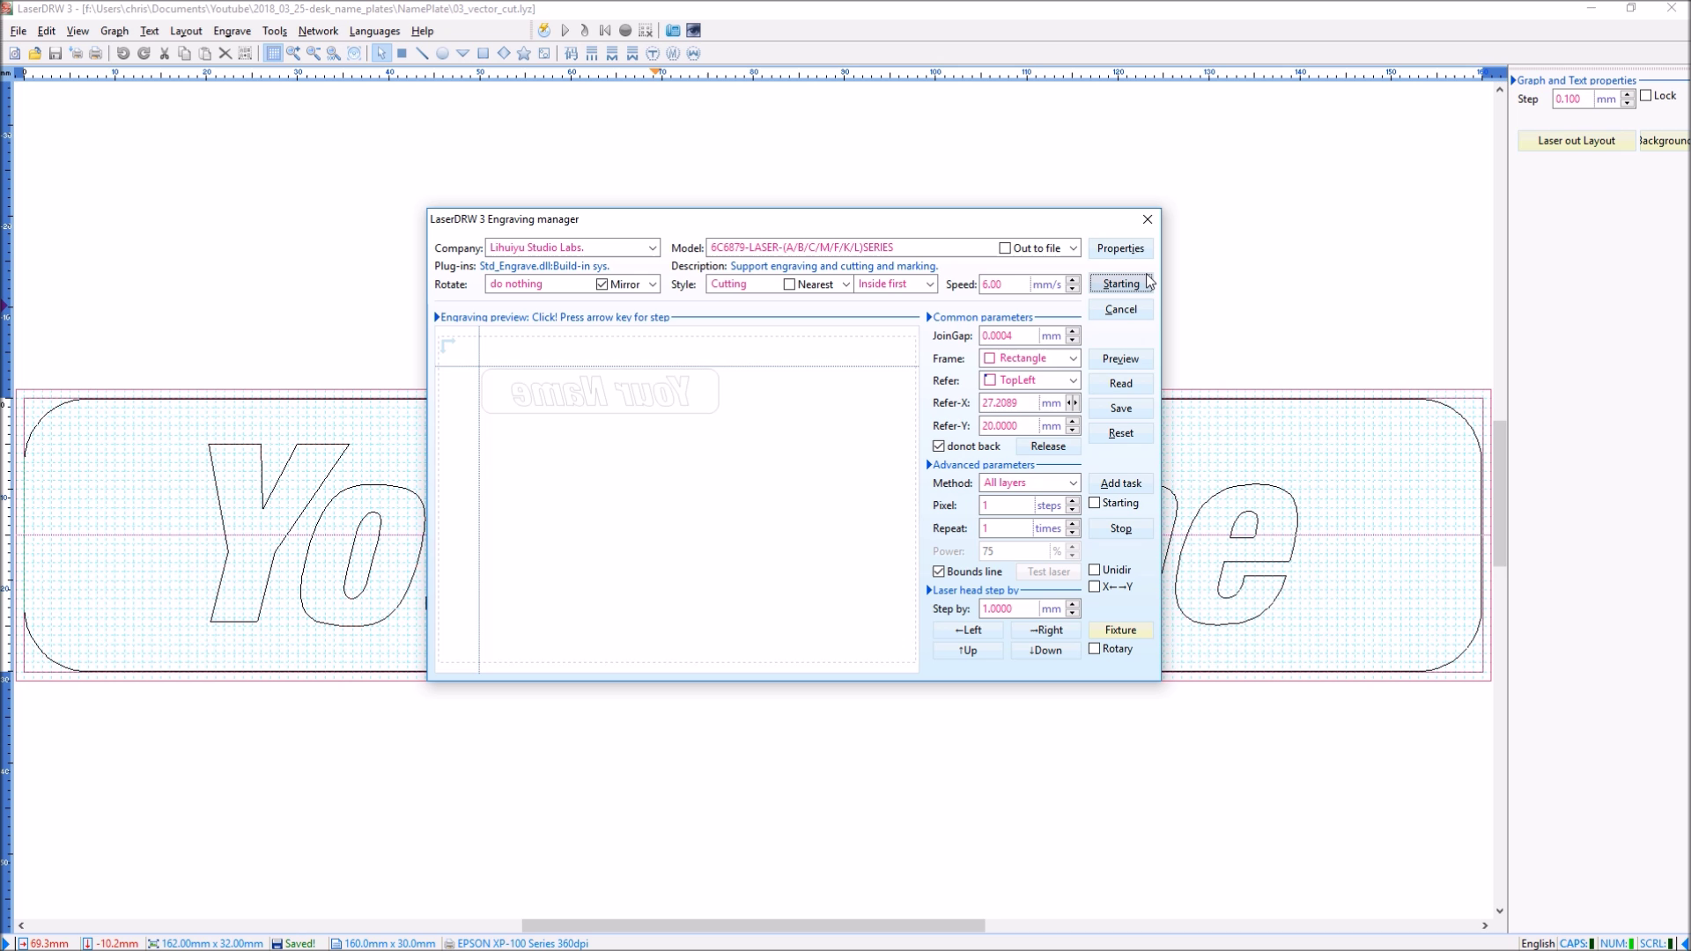Image resolution: width=1691 pixels, height=951 pixels.
Task: Enable the Bounds line checkbox
Action: [x=938, y=571]
